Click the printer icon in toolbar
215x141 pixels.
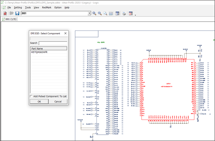tap(124, 13)
